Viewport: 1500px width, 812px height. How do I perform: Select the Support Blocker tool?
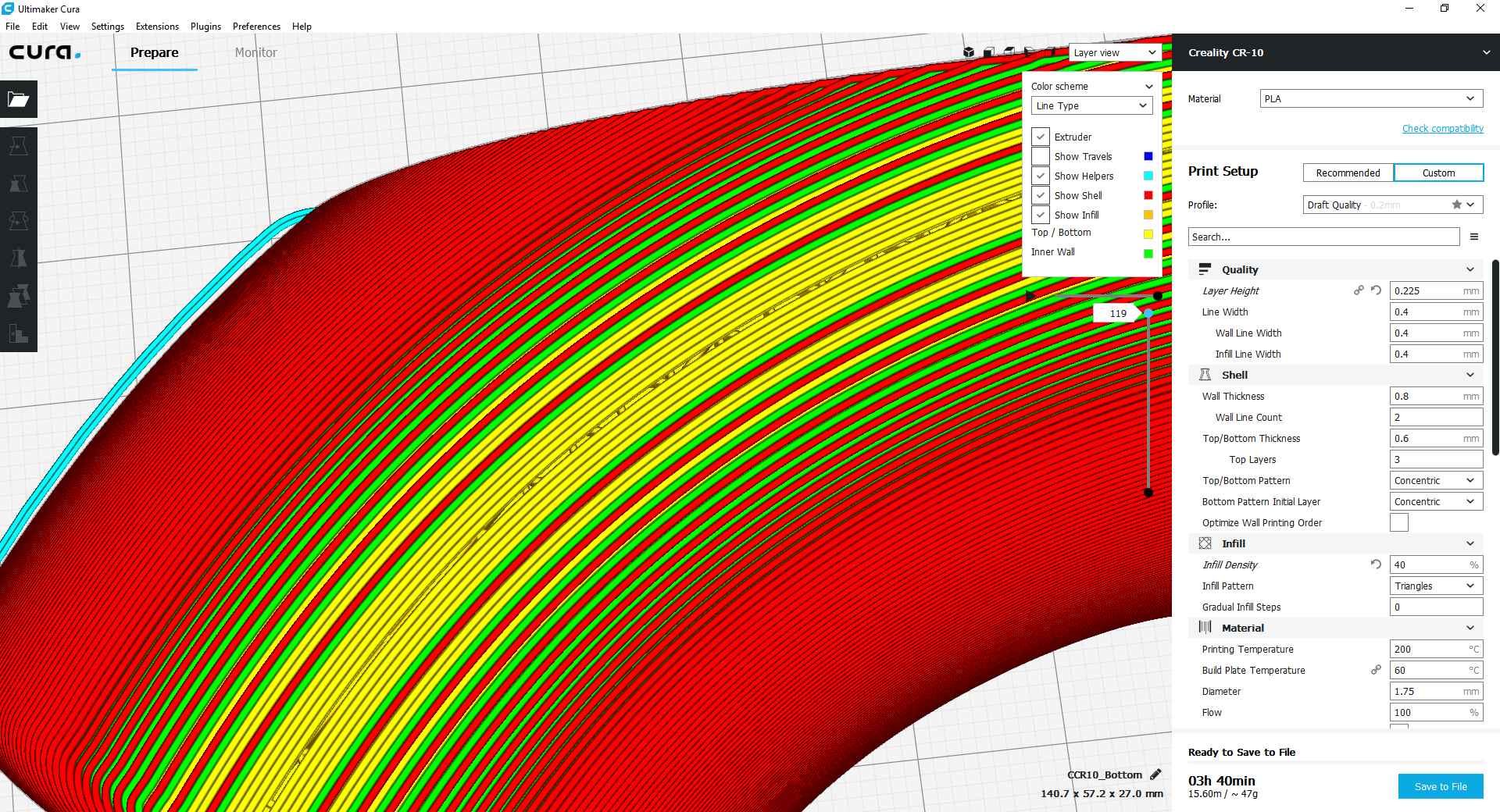coord(19,333)
